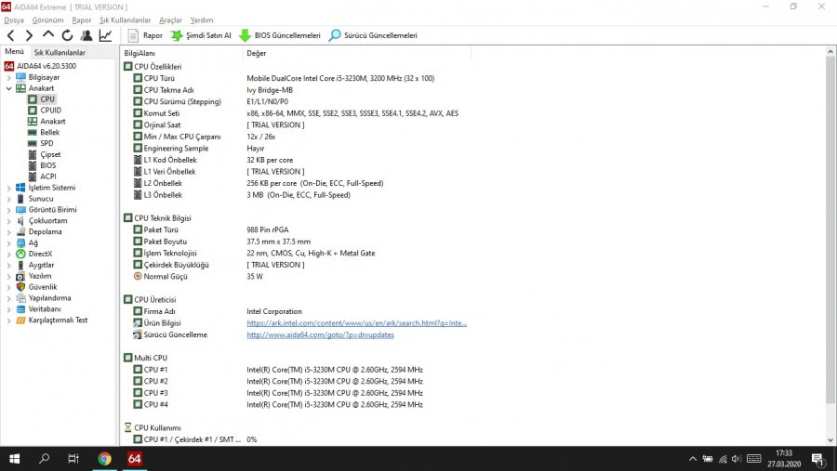Open the Dosya menu
This screenshot has height=471, width=837.
pyautogui.click(x=14, y=20)
